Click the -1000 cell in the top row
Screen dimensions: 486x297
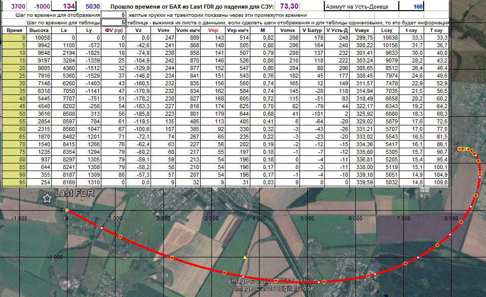(39, 6)
